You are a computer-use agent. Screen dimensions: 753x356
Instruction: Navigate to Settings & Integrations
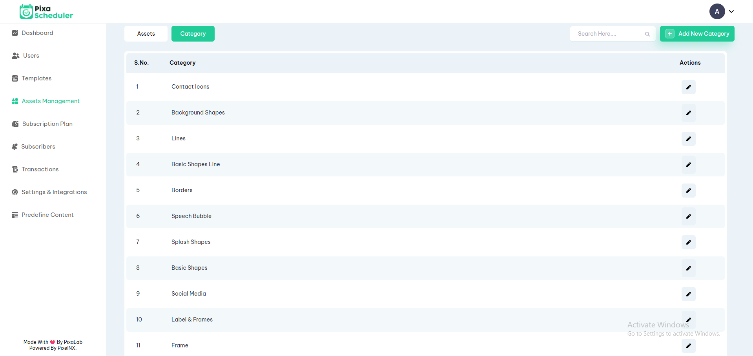(x=54, y=192)
